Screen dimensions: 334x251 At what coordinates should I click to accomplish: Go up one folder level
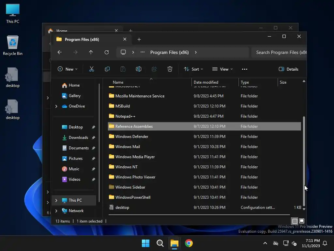91,52
